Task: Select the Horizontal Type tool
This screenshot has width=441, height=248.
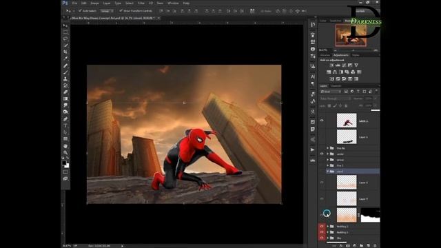Action: click(65, 125)
